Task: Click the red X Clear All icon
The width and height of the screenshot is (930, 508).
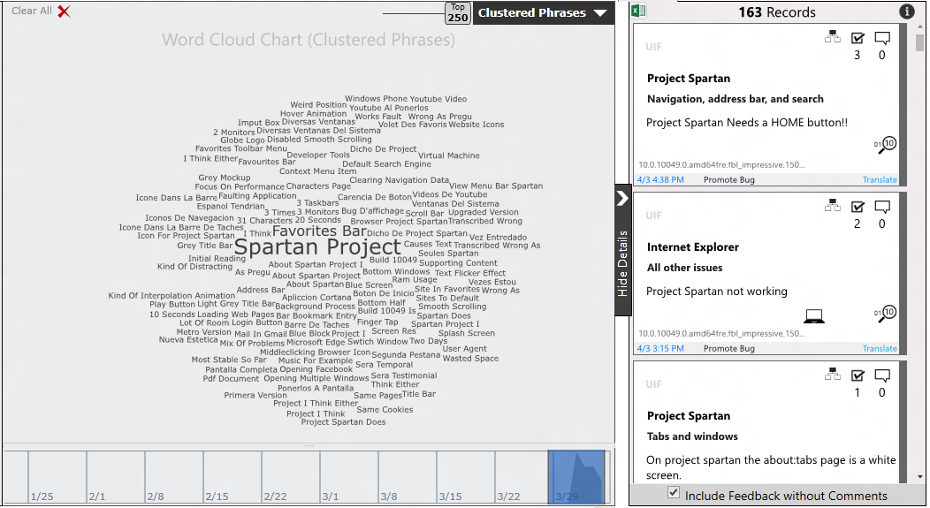Action: click(x=64, y=11)
